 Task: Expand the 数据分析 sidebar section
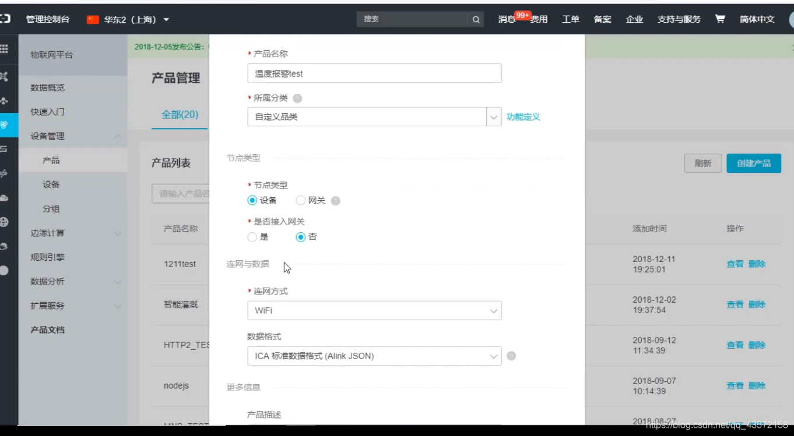coord(118,282)
